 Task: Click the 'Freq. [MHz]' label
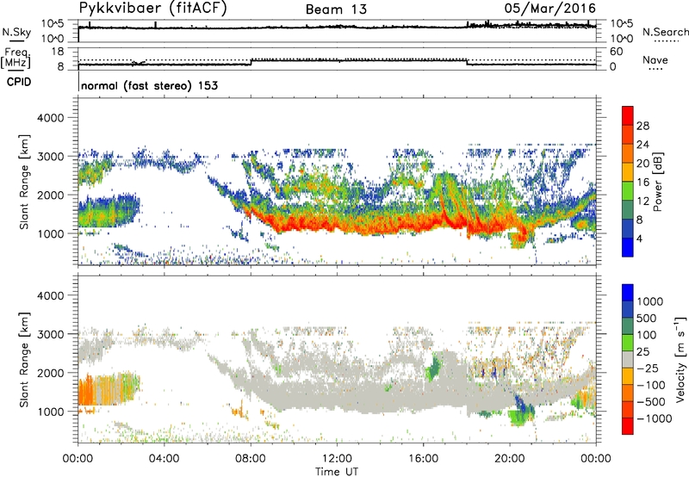(16, 59)
